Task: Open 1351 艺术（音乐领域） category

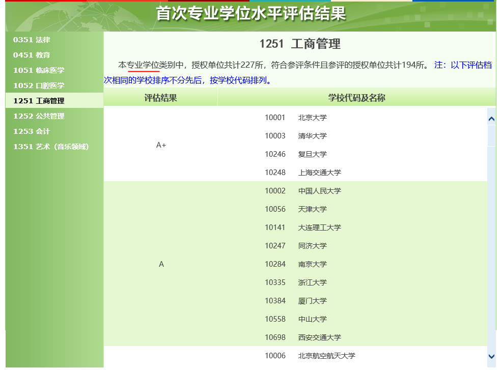Action: click(x=54, y=147)
